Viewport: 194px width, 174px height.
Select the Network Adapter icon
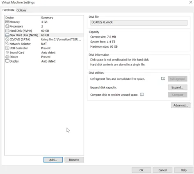click(7, 44)
